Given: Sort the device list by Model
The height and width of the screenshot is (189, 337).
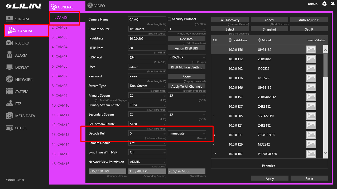Looking at the screenshot, I should (x=259, y=40).
